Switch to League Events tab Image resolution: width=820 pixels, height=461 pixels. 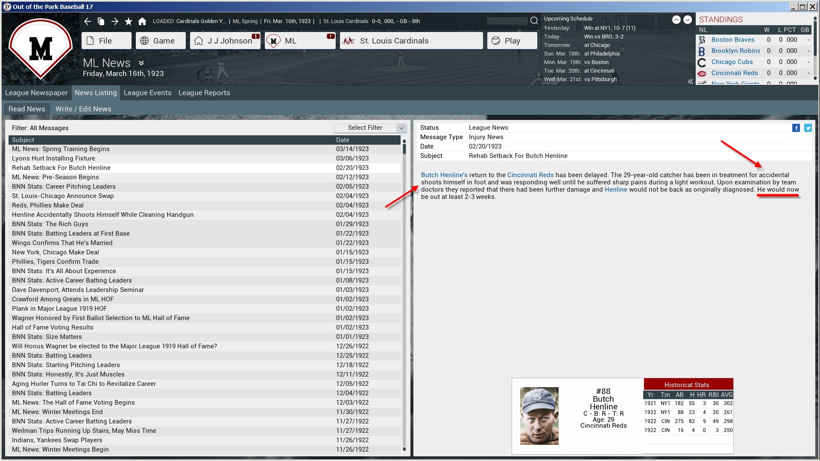[147, 93]
